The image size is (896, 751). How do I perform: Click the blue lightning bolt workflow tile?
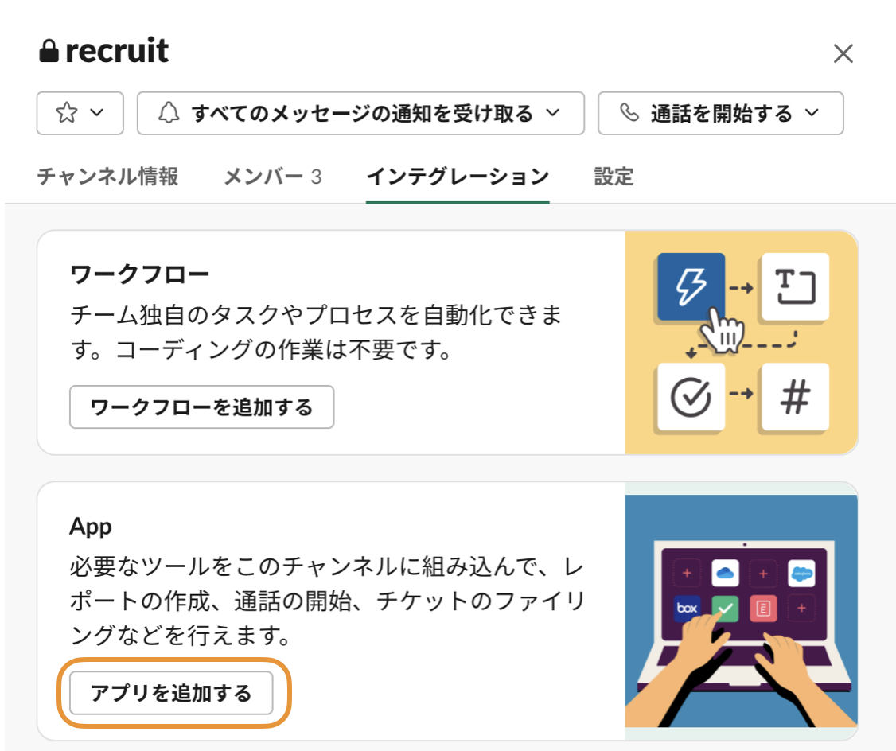click(691, 286)
